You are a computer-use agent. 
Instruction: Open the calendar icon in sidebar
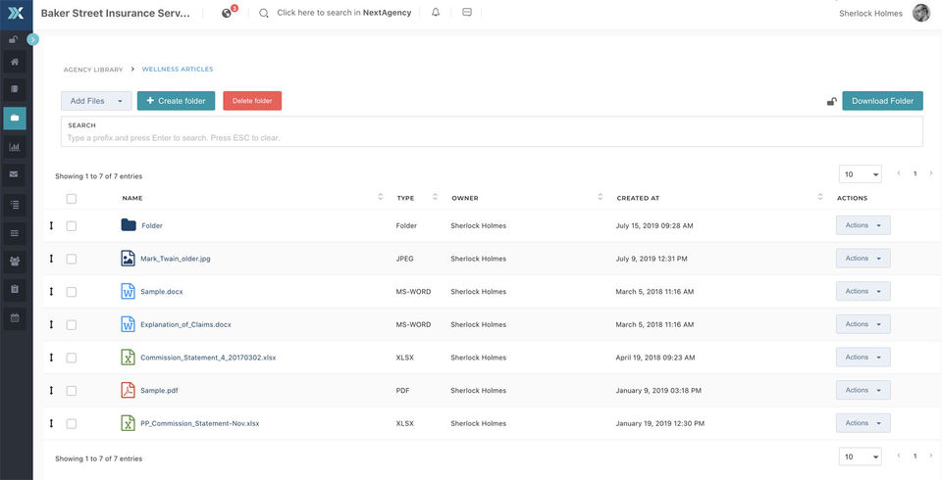coord(15,317)
